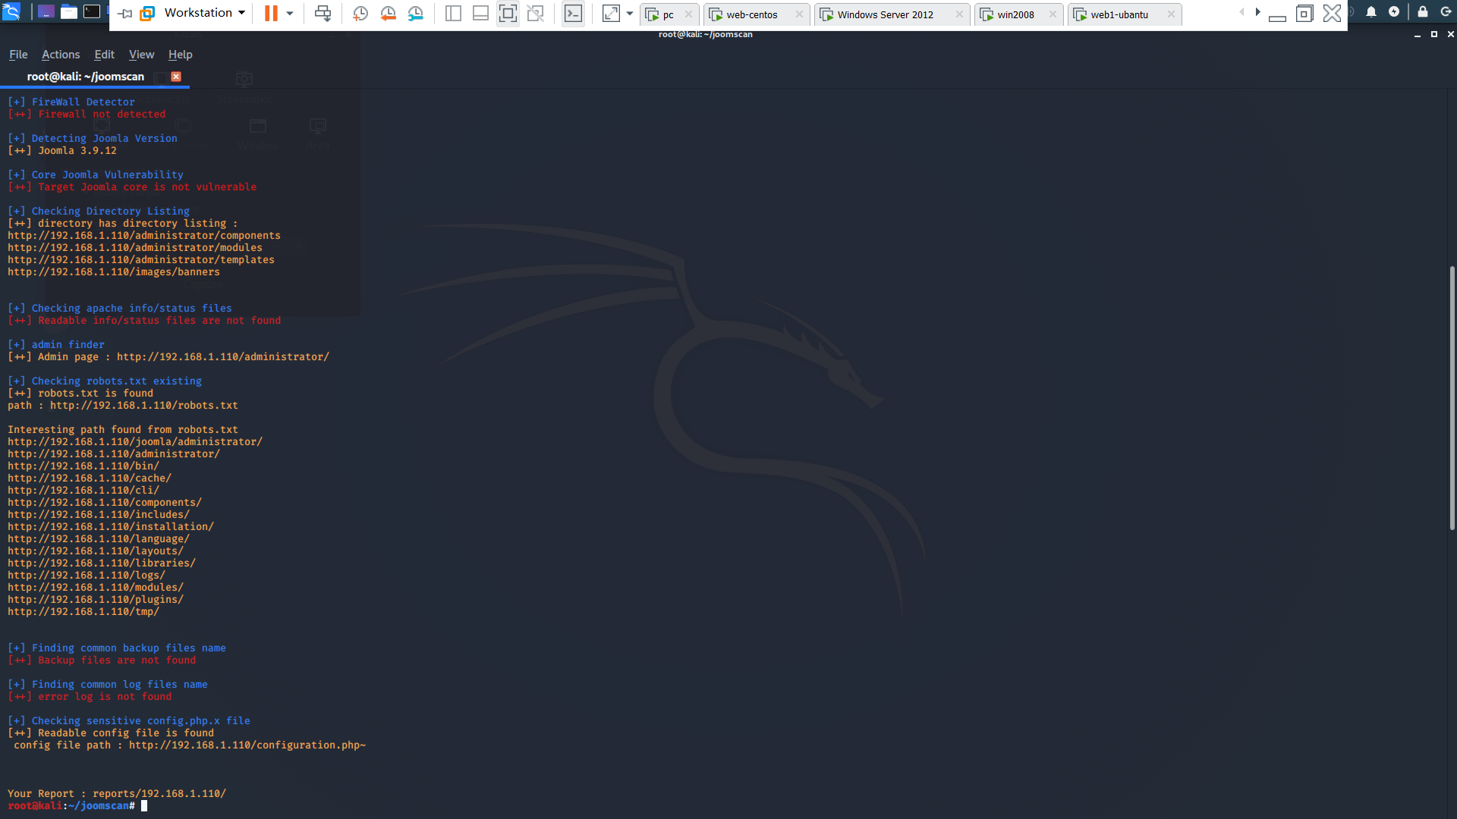Close the web1-ubantu VM tab
The width and height of the screenshot is (1457, 819).
pyautogui.click(x=1171, y=14)
